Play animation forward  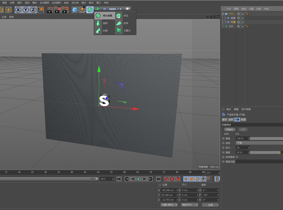(139, 179)
